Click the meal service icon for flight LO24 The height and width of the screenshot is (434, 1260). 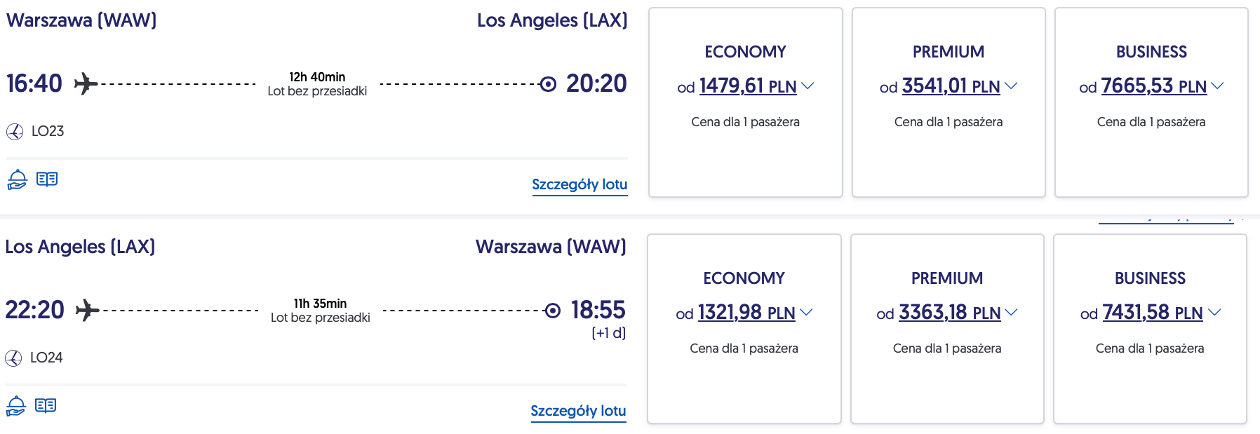(x=15, y=406)
